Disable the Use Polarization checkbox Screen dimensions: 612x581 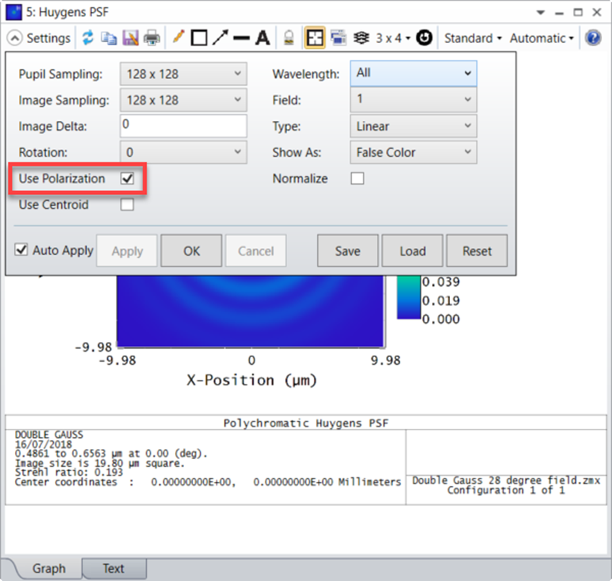coord(127,178)
